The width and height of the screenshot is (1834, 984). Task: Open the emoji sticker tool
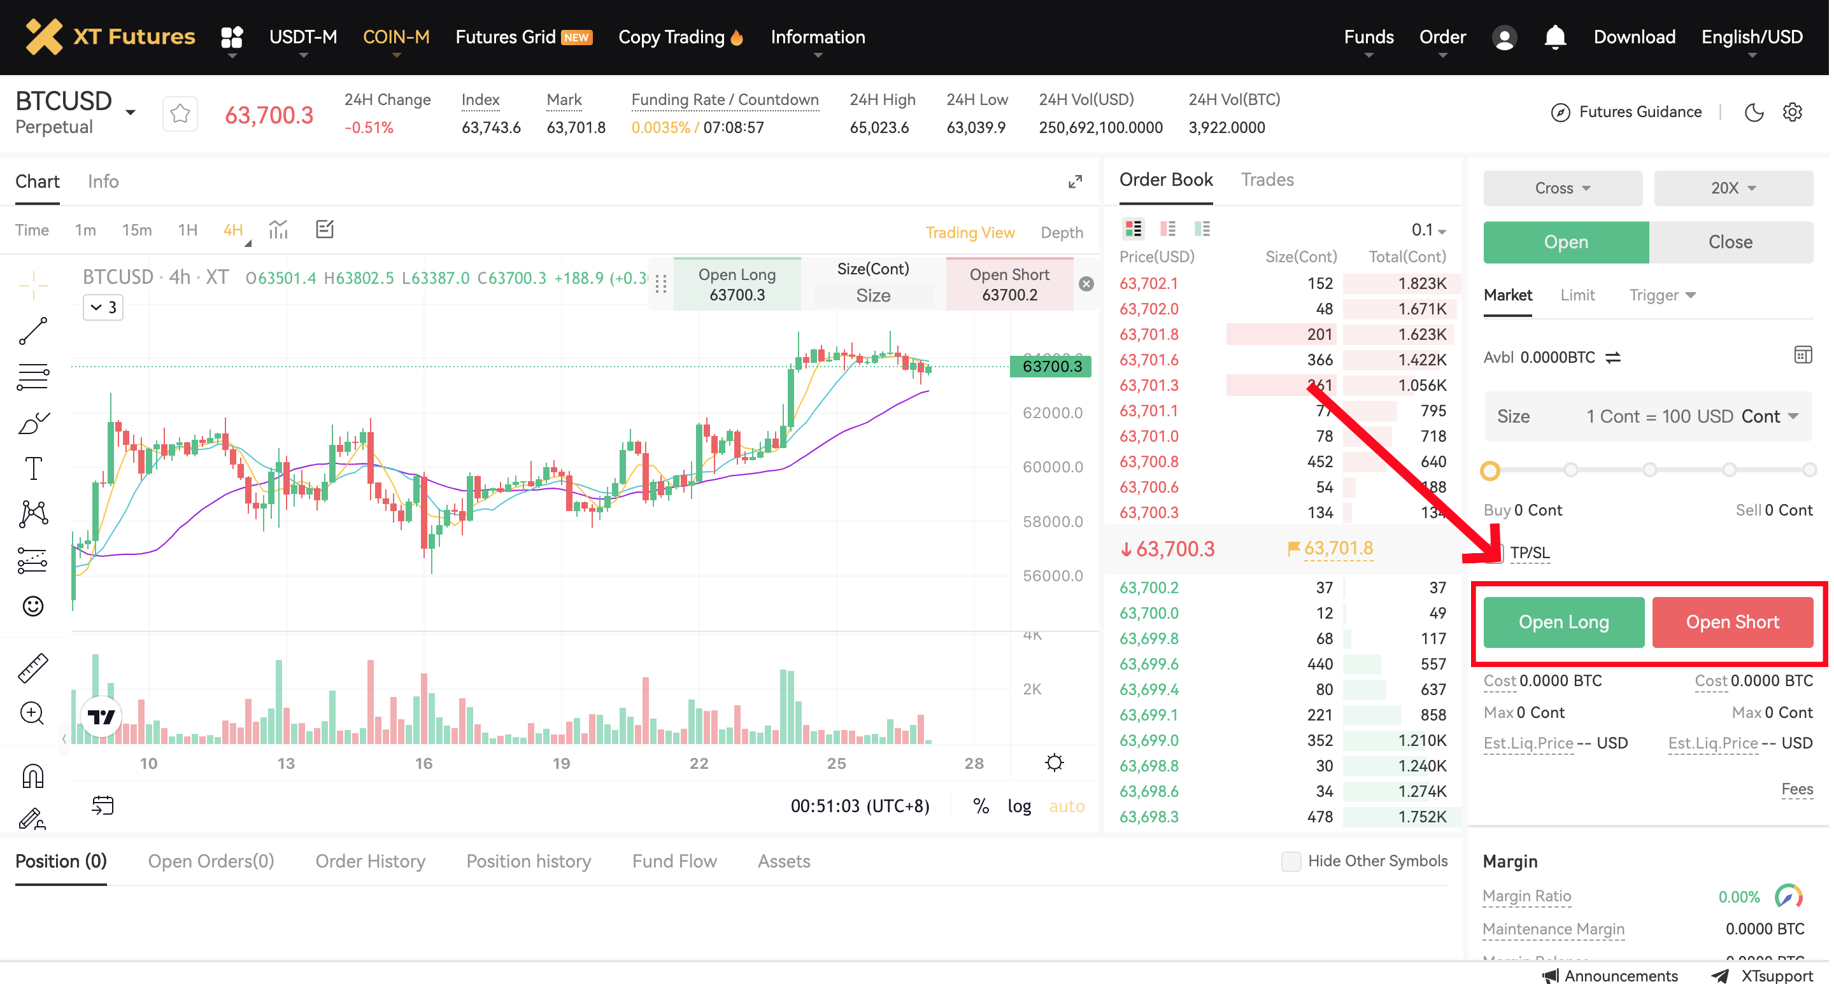[x=32, y=605]
